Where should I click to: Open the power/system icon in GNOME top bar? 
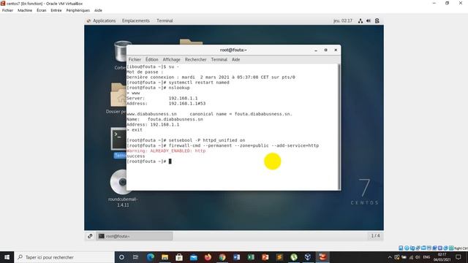377,20
